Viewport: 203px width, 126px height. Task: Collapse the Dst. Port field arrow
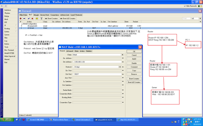point(123,74)
